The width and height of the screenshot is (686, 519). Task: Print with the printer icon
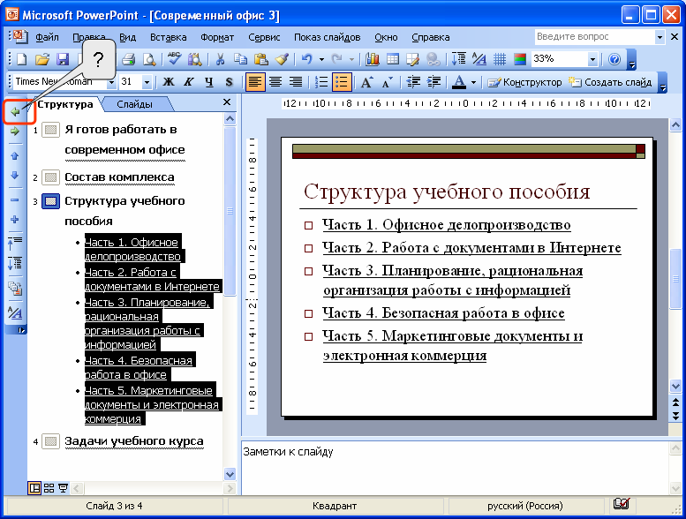[x=128, y=59]
